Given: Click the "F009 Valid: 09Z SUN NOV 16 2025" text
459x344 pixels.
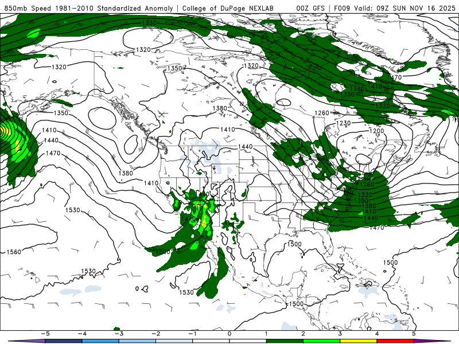Looking at the screenshot, I should [x=395, y=8].
